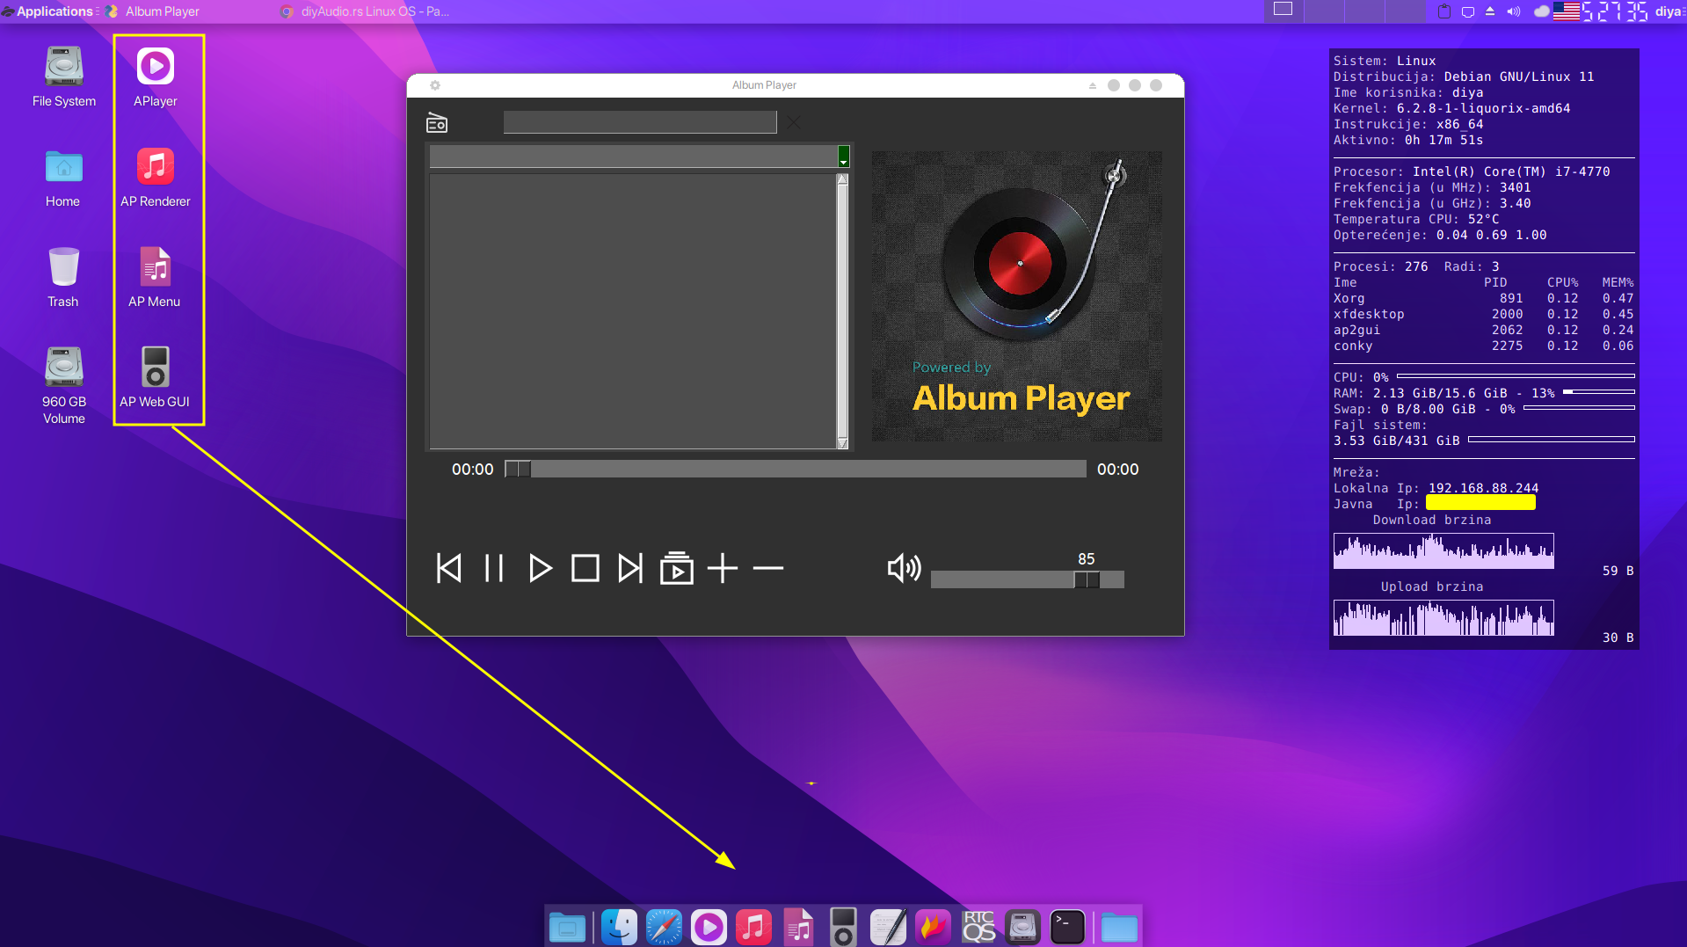1687x947 pixels.
Task: Click the eject arrow in Album Player titlebar
Action: [x=1093, y=85]
